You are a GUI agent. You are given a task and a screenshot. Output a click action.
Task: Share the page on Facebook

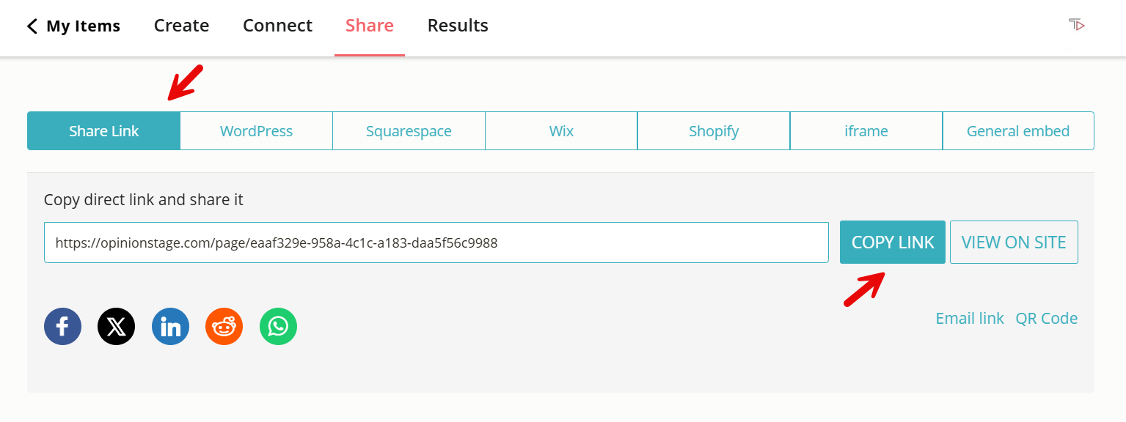point(62,326)
